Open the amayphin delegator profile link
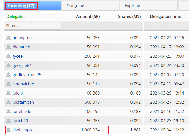 (x=22, y=38)
